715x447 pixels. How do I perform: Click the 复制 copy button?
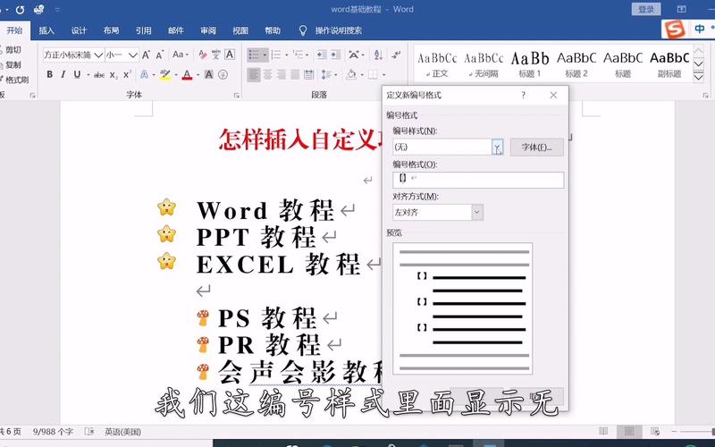click(x=11, y=64)
